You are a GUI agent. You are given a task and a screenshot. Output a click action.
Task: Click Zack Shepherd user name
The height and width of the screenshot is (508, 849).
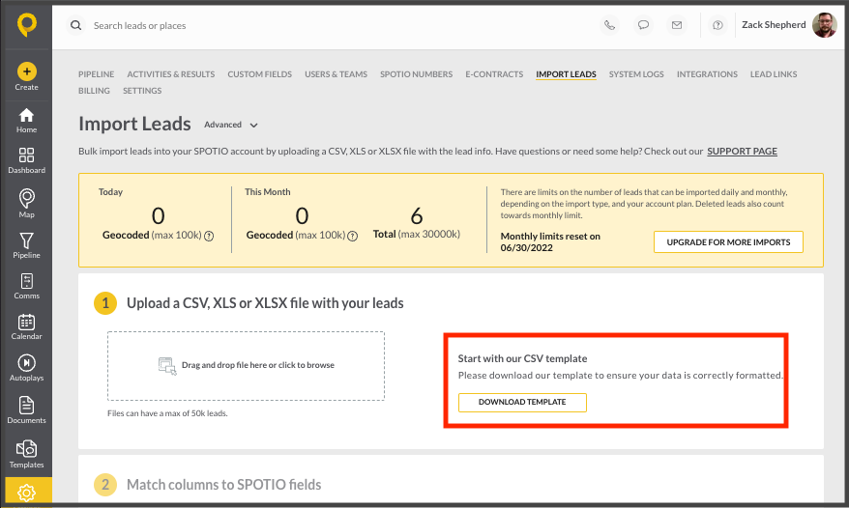pos(774,25)
